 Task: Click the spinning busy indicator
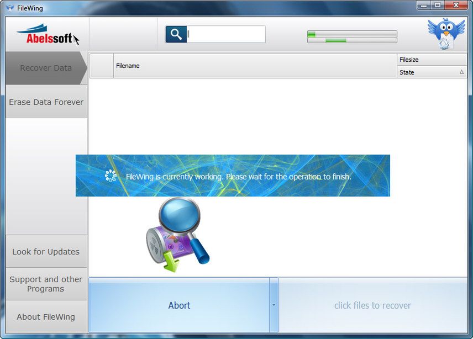(111, 176)
